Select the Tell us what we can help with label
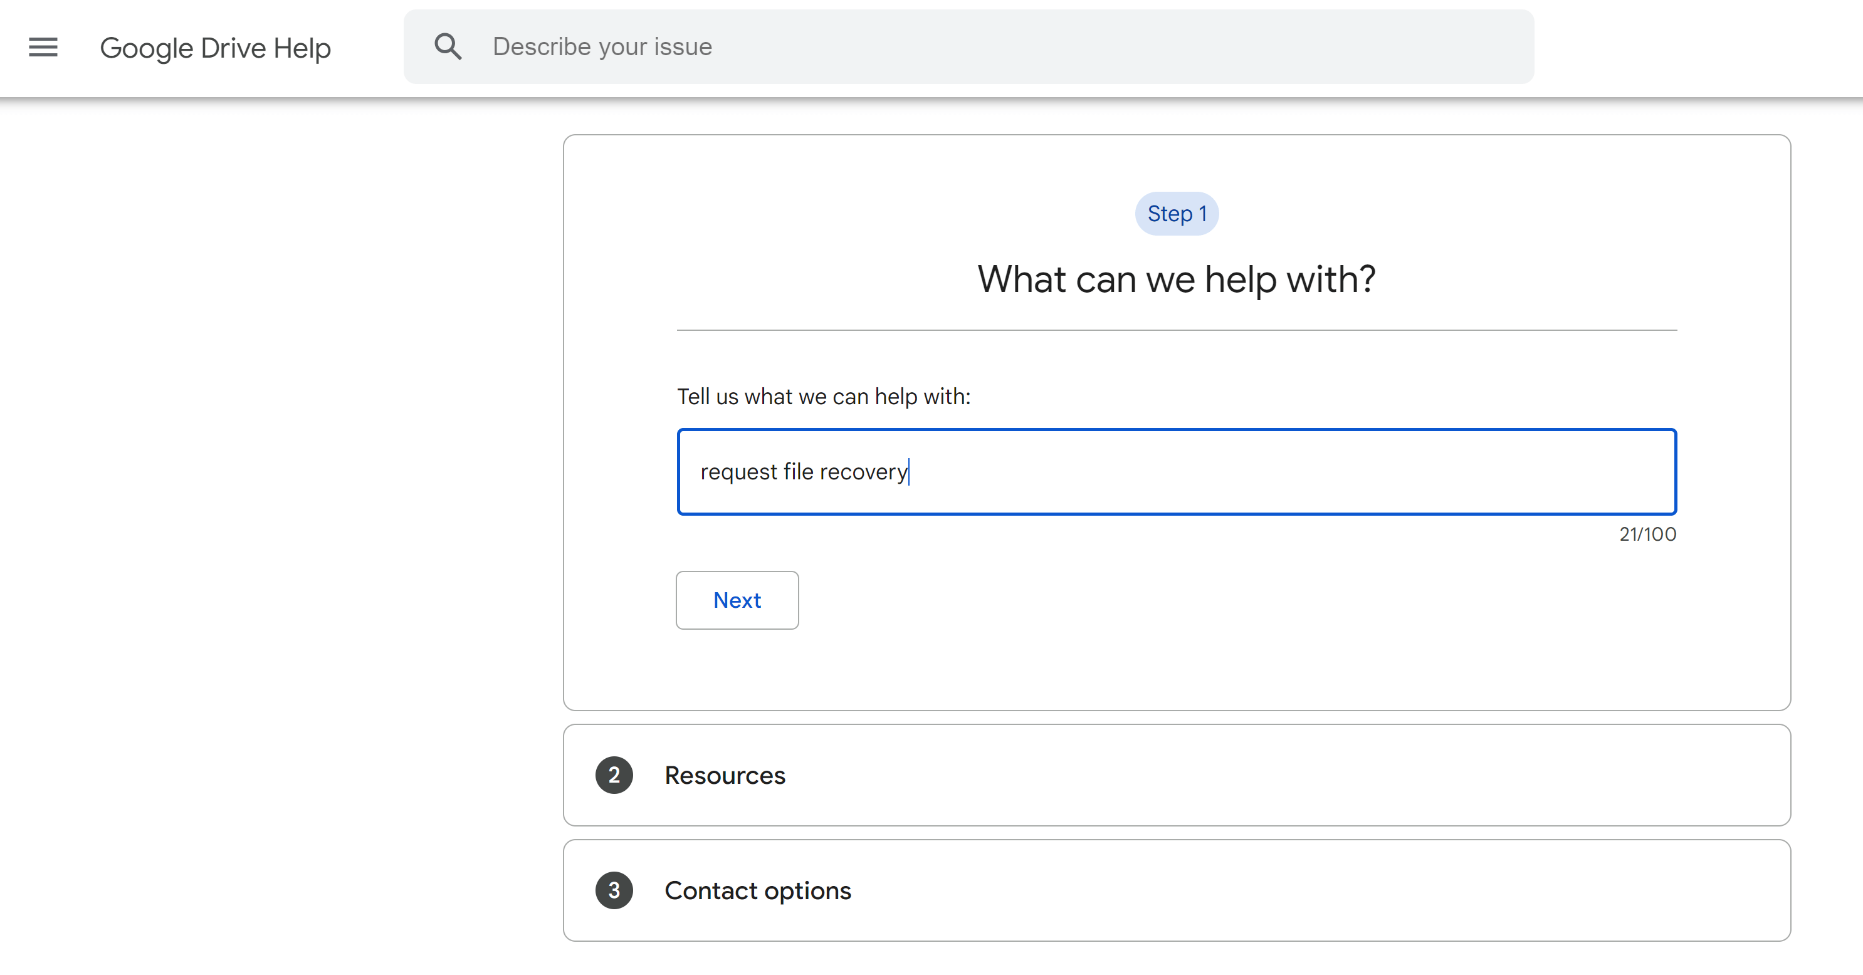Screen dimensions: 1863x975 (823, 396)
